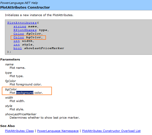The height and width of the screenshot is (135, 152).
Task: Open the PlotAttributes link in code block
Action: click(22, 23)
